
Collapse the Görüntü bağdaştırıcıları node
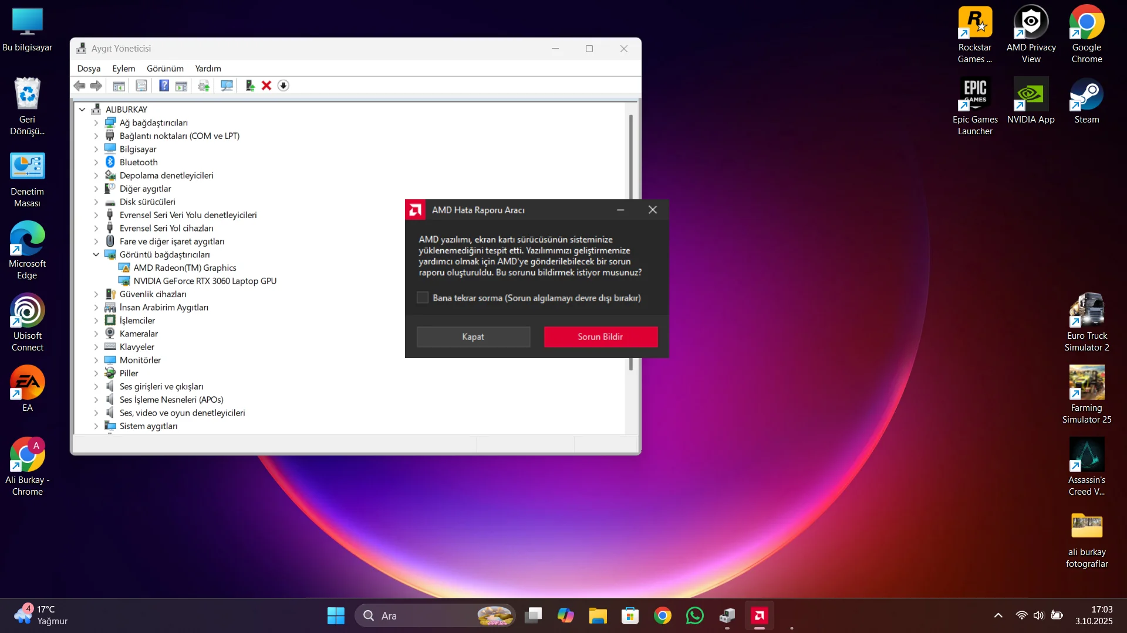(96, 255)
